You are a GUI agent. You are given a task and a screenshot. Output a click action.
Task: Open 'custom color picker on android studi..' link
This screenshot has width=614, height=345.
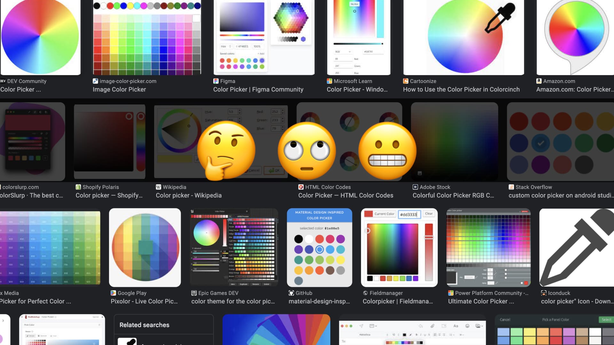click(561, 195)
